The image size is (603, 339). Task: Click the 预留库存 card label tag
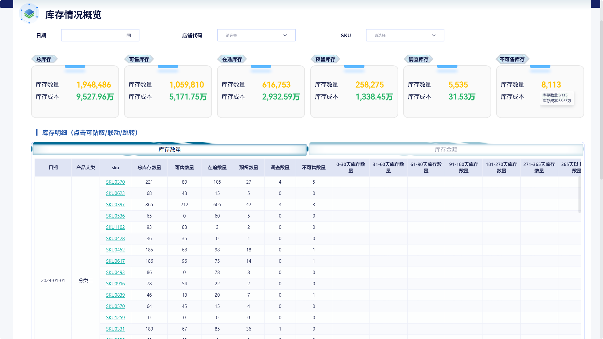(325, 59)
